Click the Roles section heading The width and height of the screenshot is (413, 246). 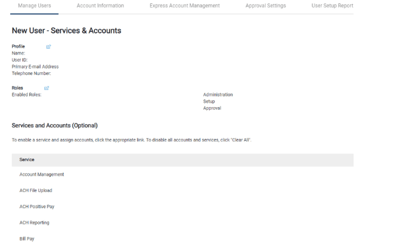tap(17, 88)
